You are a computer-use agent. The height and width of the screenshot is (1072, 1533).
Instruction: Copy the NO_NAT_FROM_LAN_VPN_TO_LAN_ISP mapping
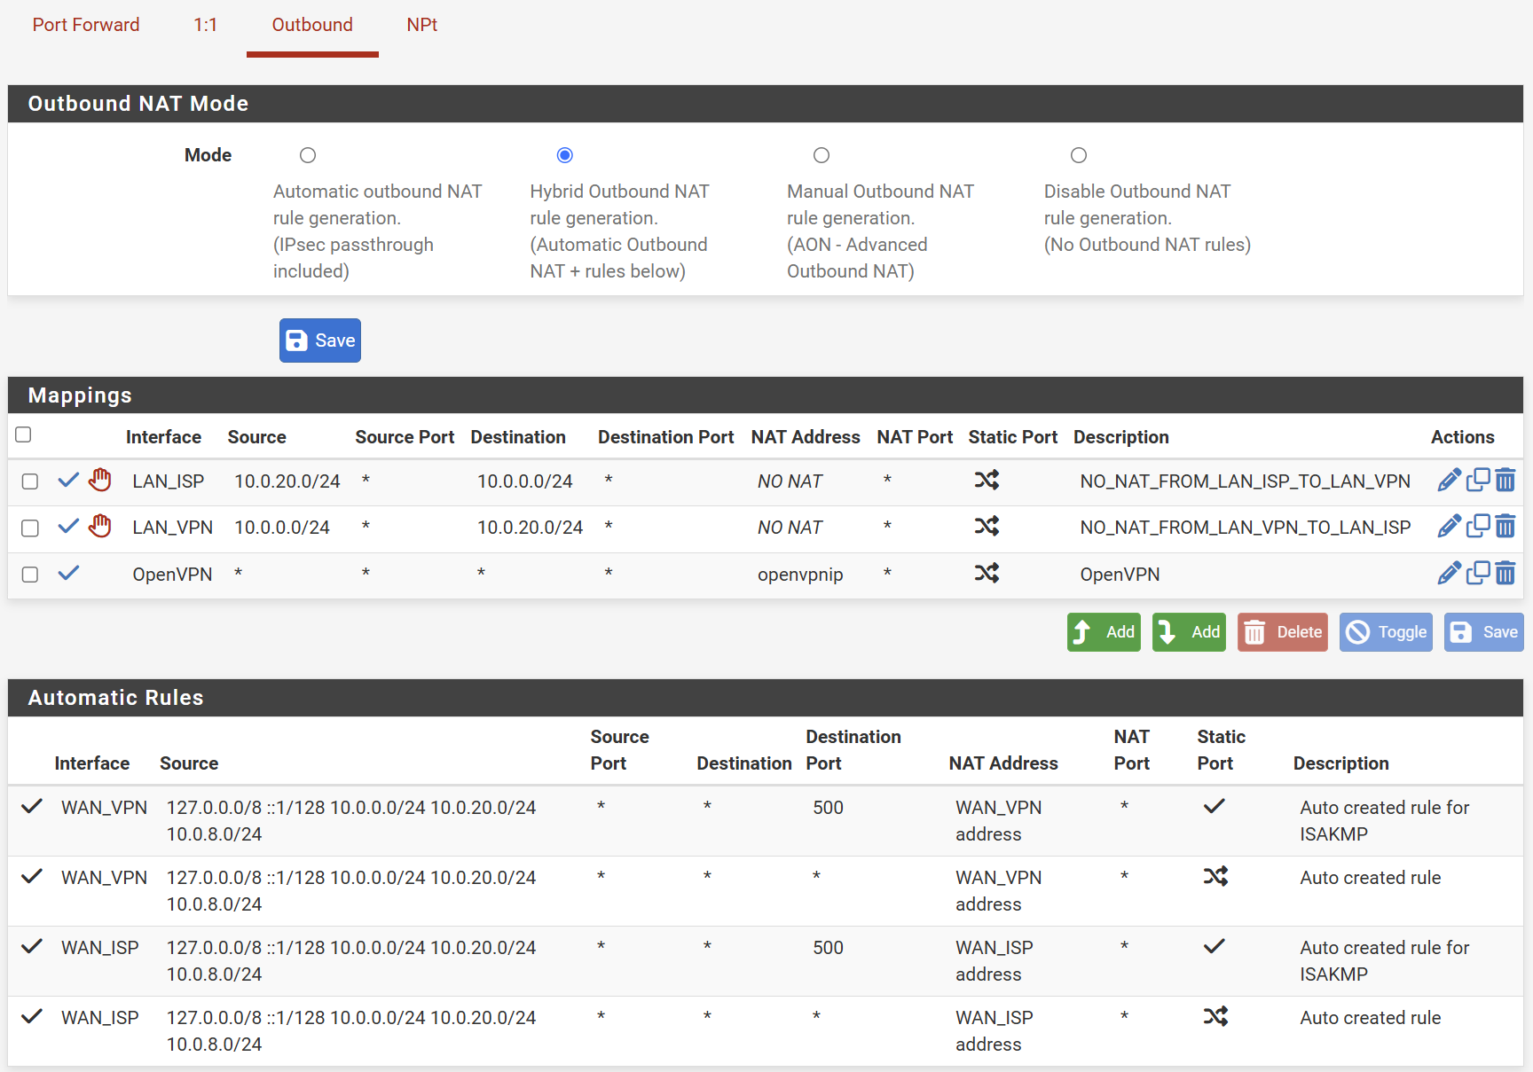(1478, 527)
